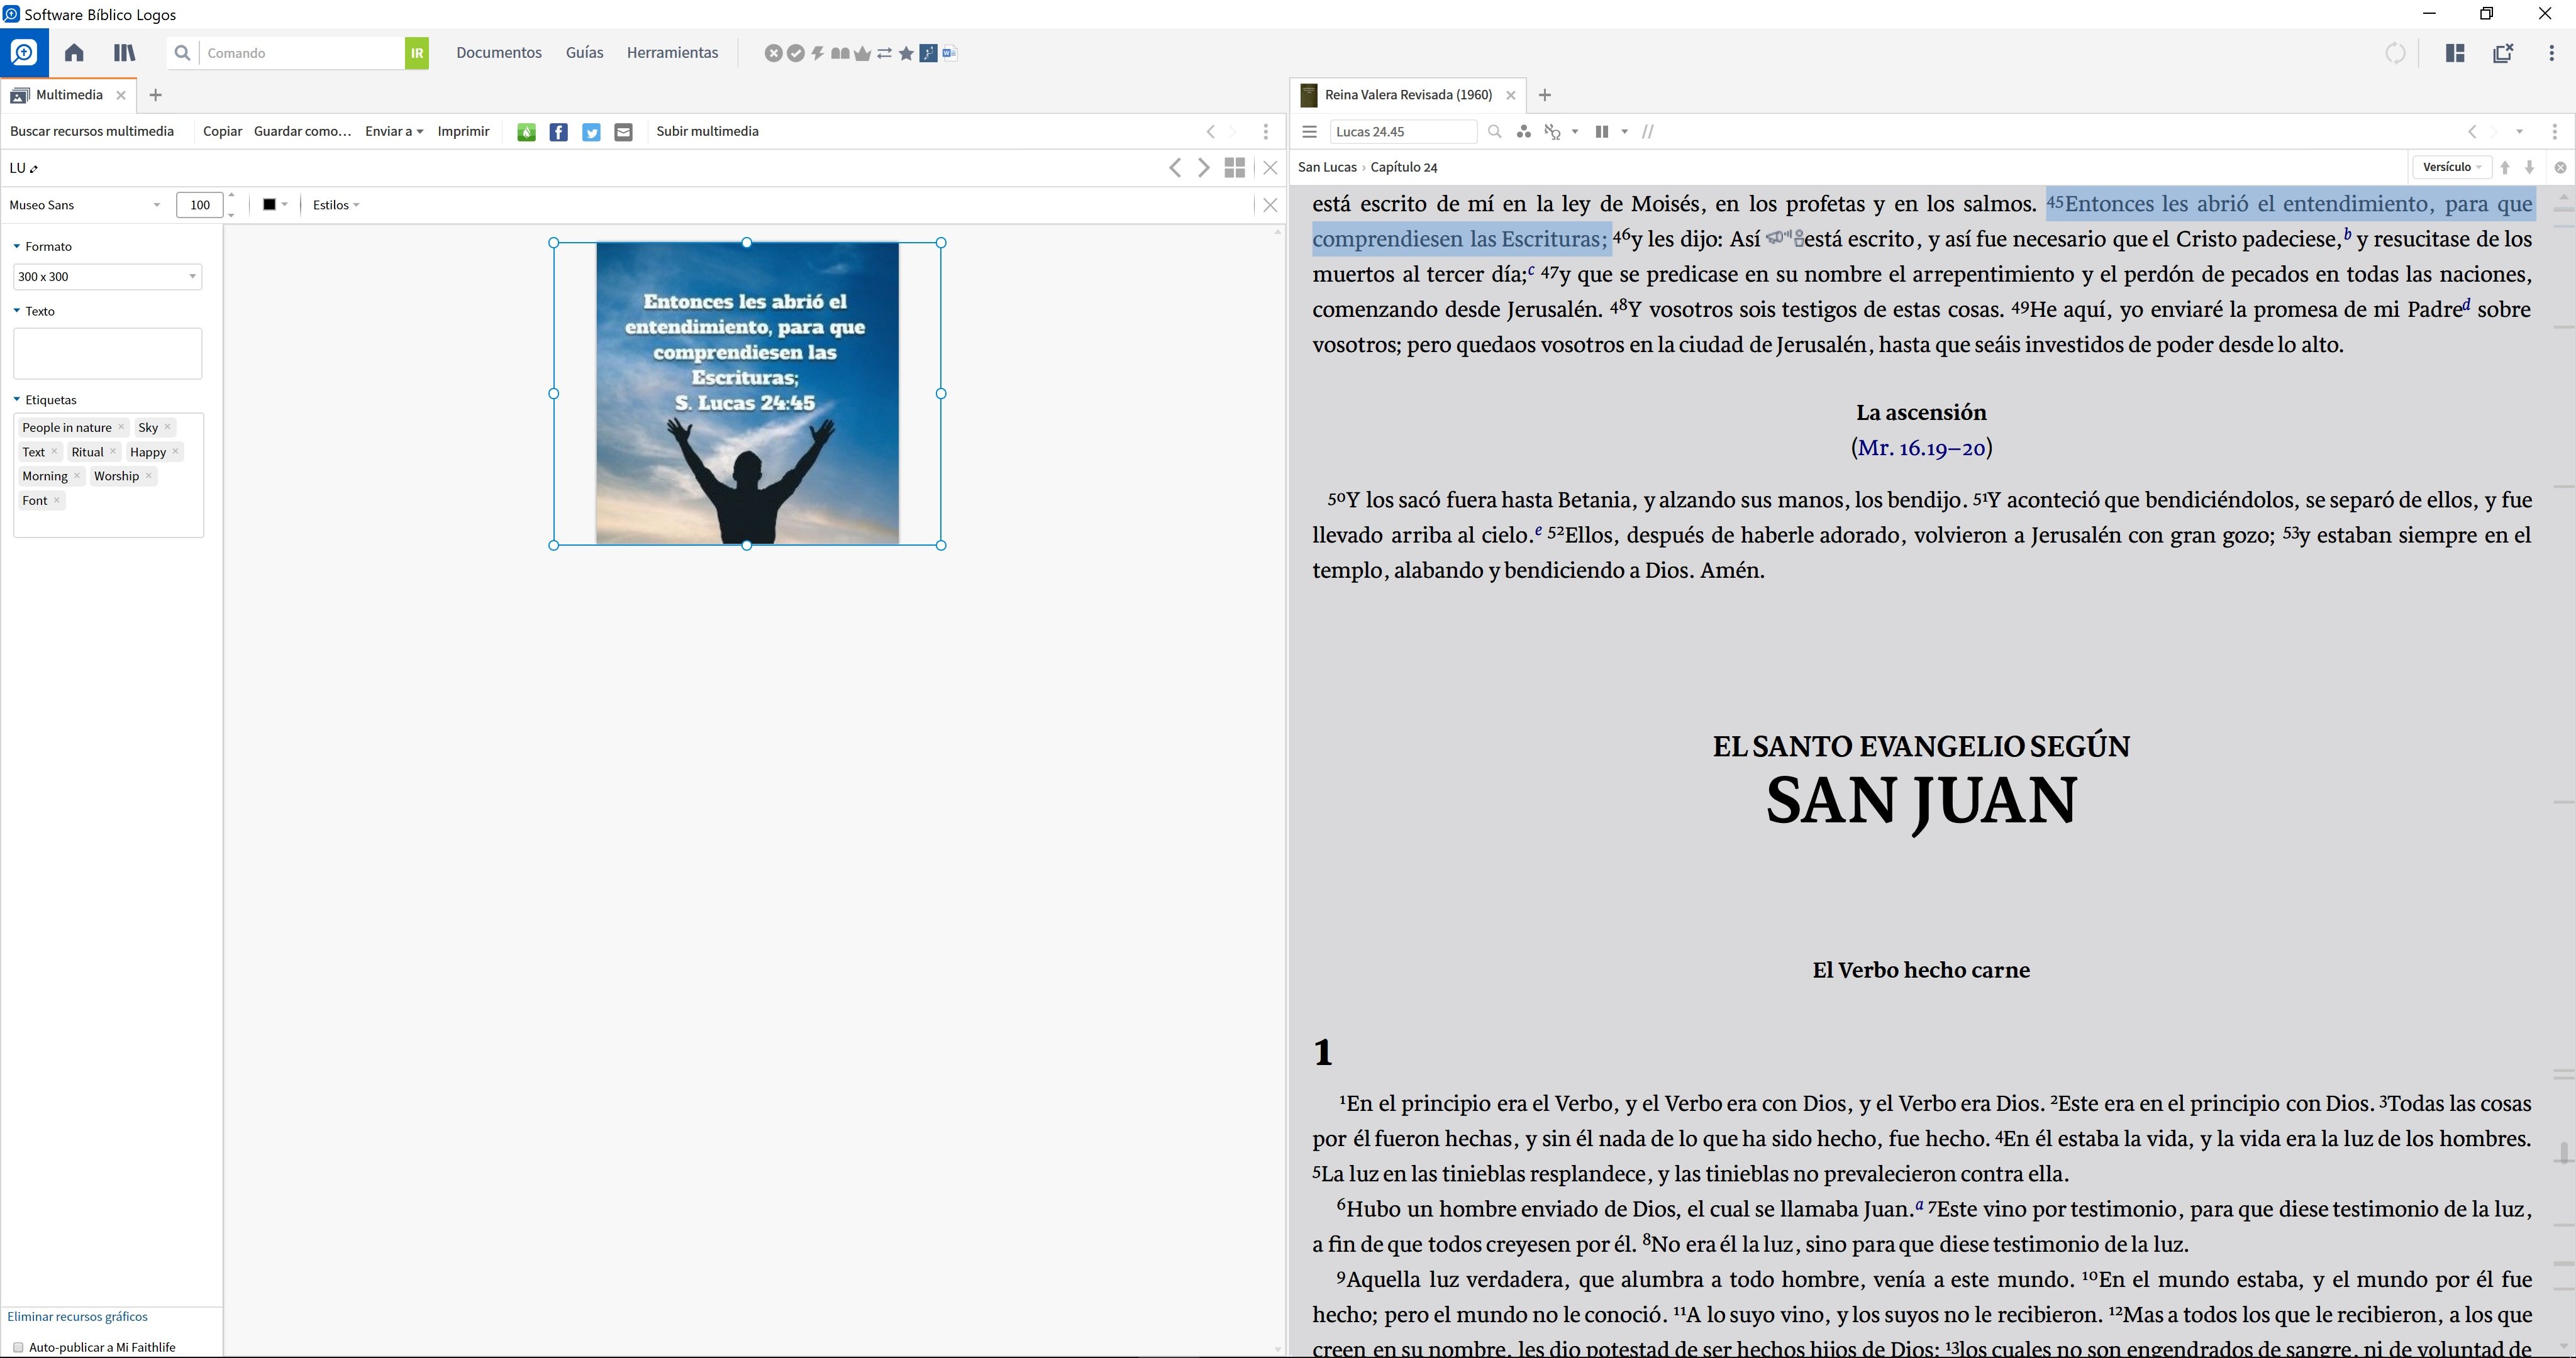
Task: Share image via Facebook icon
Action: pyautogui.click(x=559, y=132)
